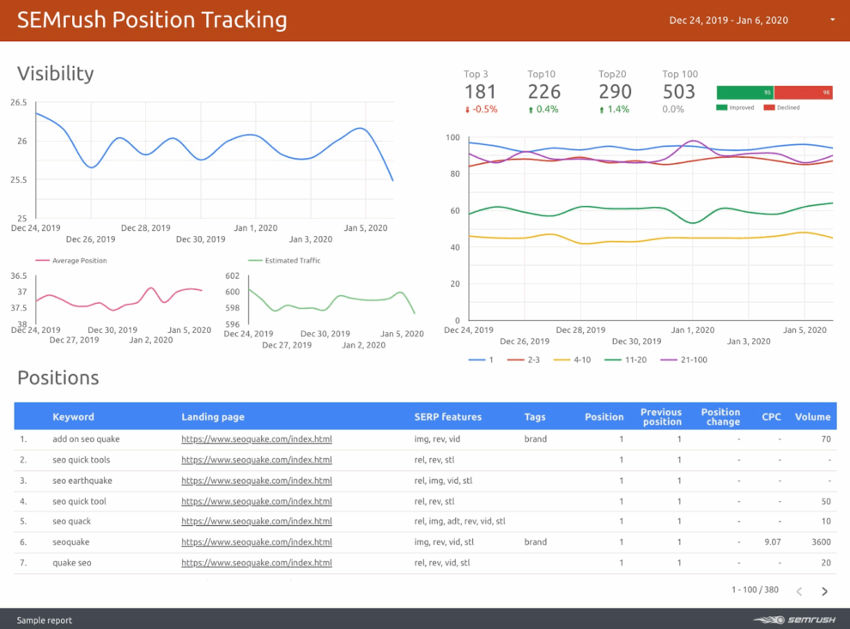850x629 pixels.
Task: Click the SEMrush Position Tracking title
Action: coord(152,20)
